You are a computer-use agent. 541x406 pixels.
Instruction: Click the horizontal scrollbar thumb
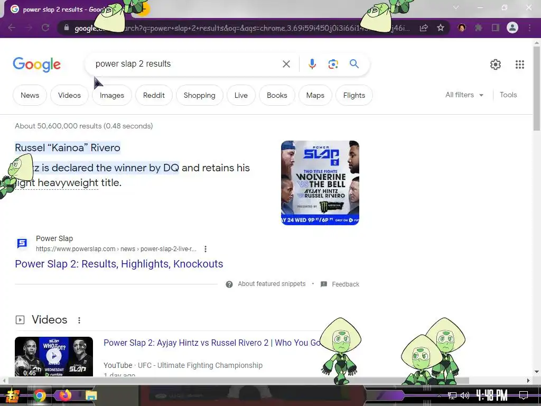[x=238, y=381]
